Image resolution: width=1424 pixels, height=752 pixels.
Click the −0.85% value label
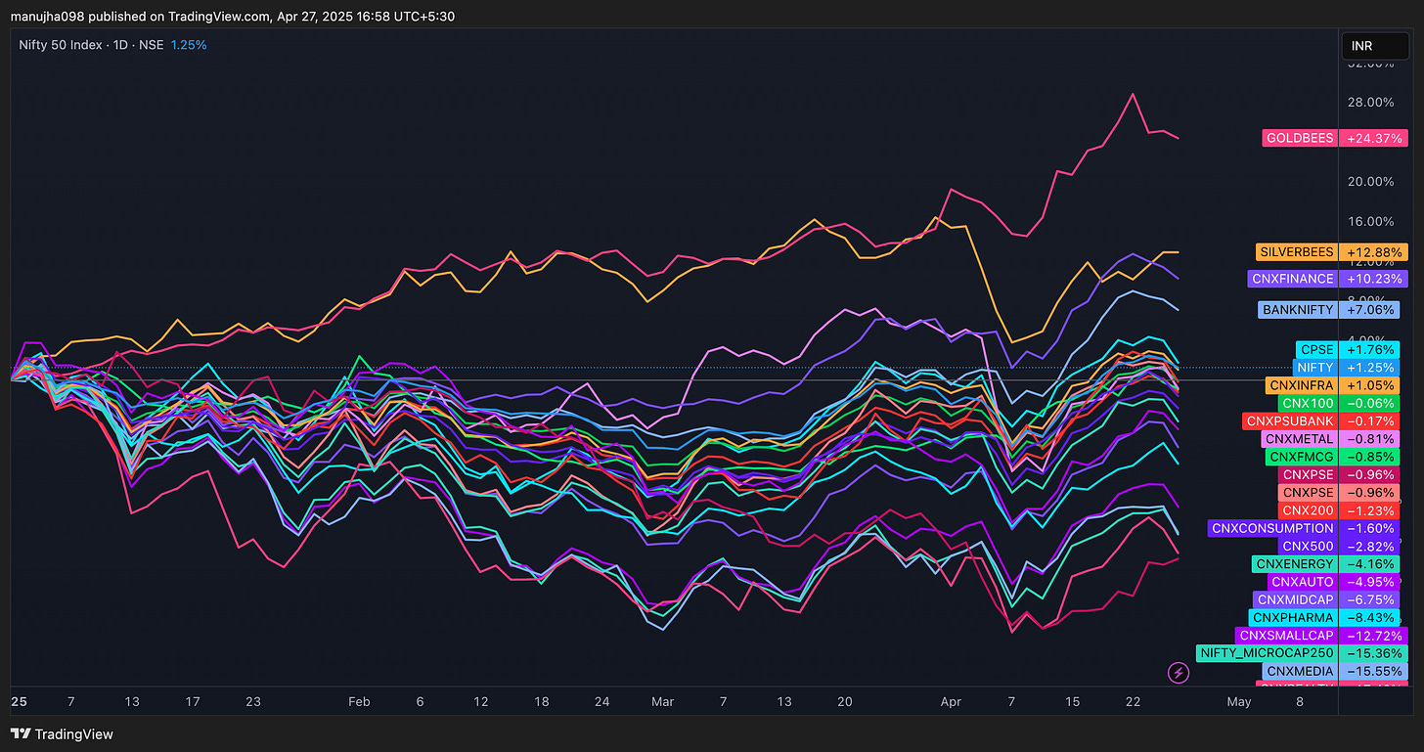(1369, 457)
